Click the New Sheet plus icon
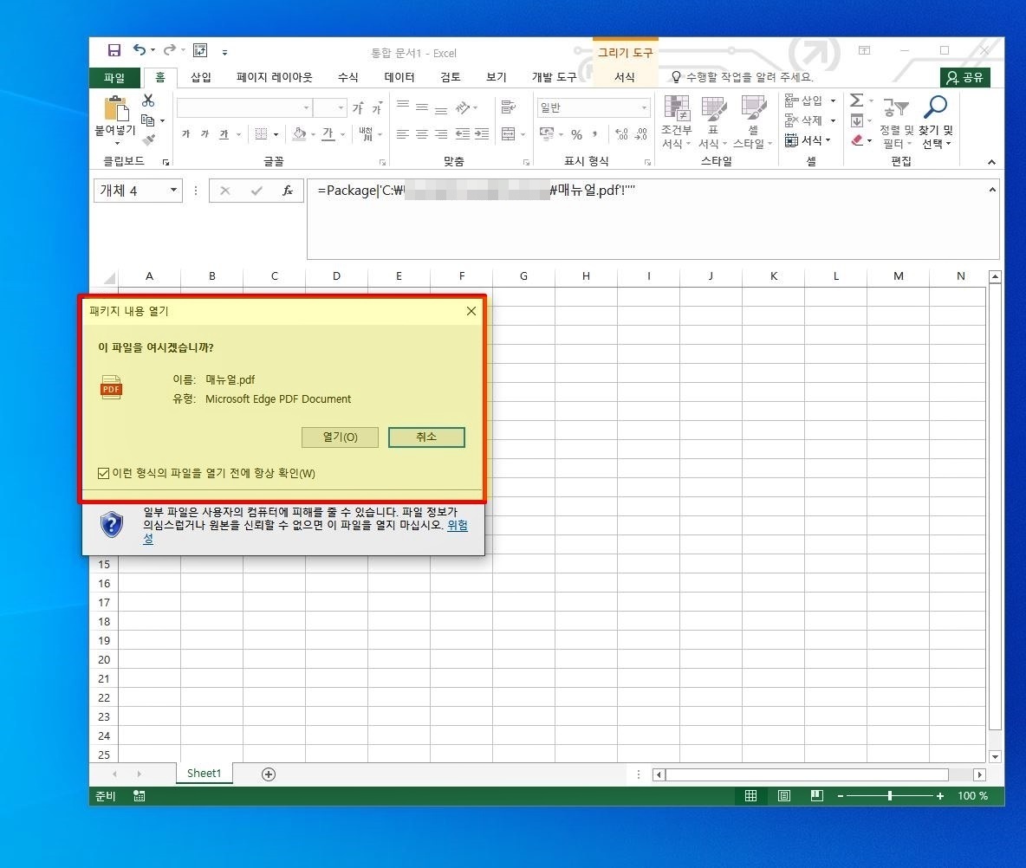Image resolution: width=1026 pixels, height=868 pixels. coord(269,774)
